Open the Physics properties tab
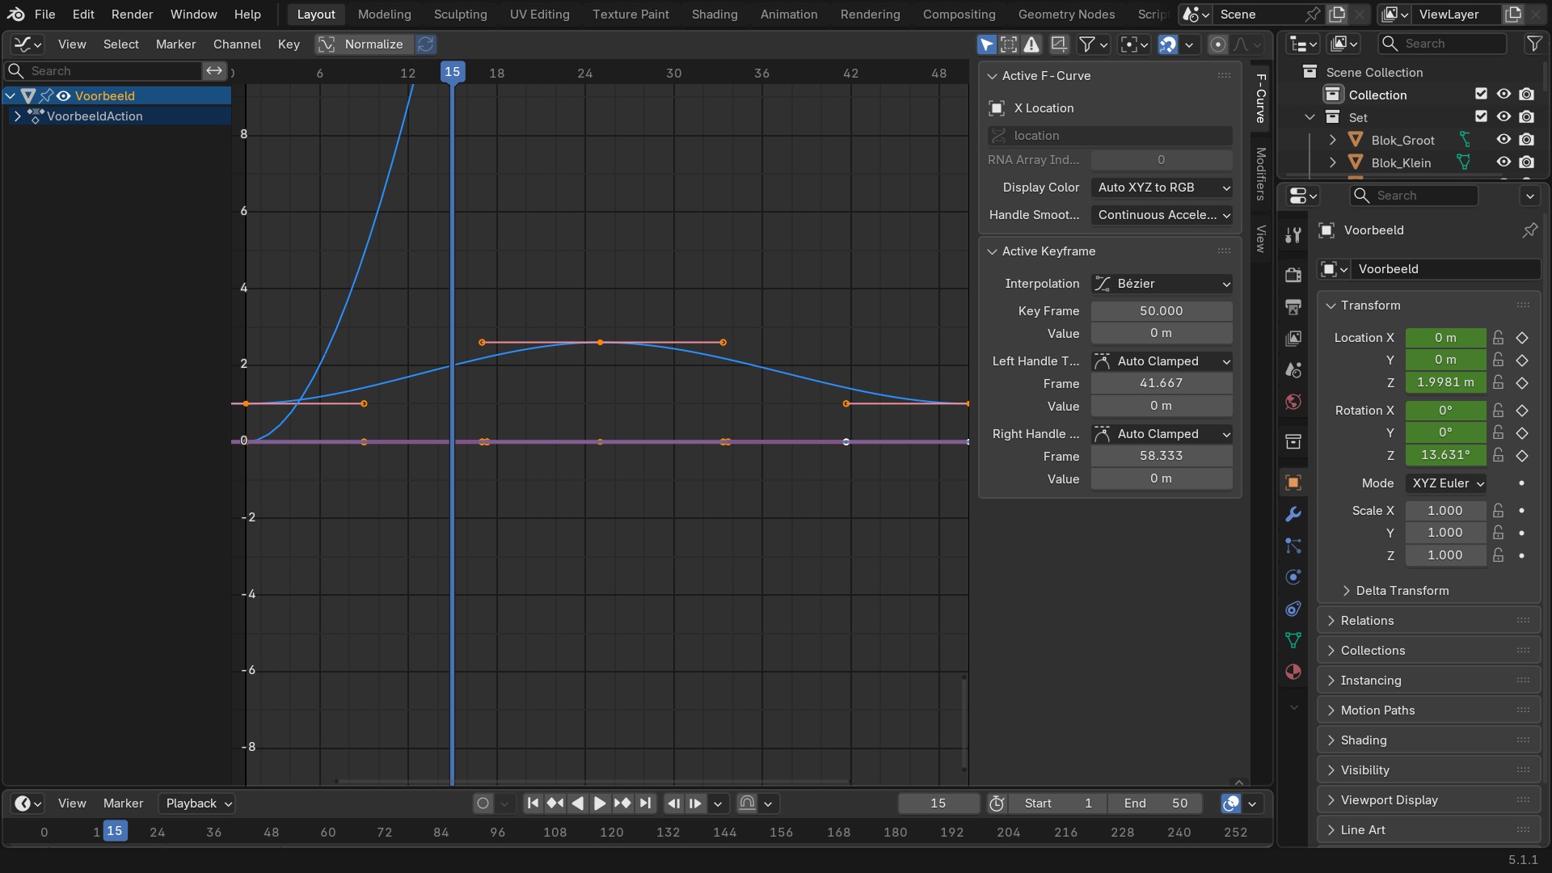Screen dimensions: 1552x873 (1293, 577)
